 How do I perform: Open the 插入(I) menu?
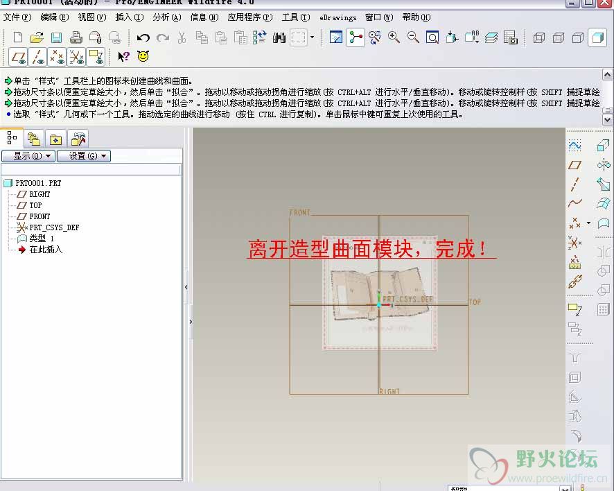[130, 17]
